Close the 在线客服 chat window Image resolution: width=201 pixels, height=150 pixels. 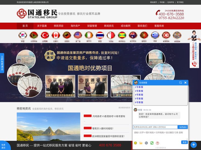(x=185, y=83)
